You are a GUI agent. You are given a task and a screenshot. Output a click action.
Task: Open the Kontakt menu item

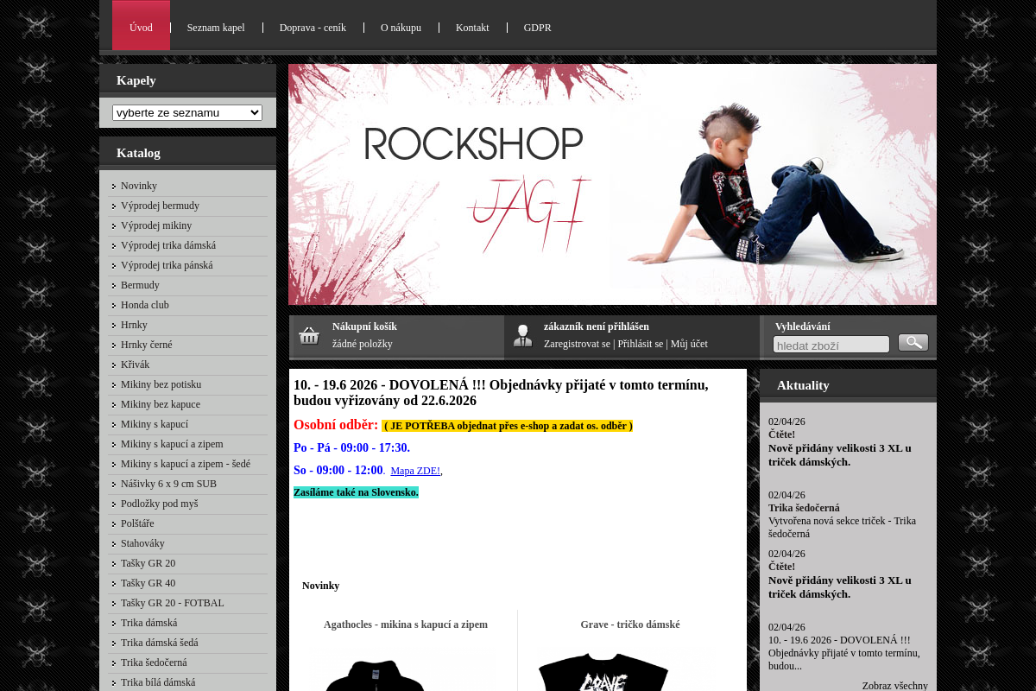pyautogui.click(x=472, y=28)
